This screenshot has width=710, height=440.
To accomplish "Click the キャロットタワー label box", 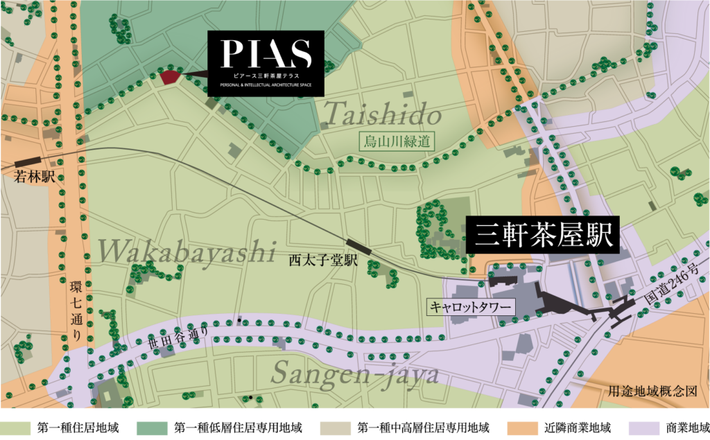I will click(x=471, y=306).
